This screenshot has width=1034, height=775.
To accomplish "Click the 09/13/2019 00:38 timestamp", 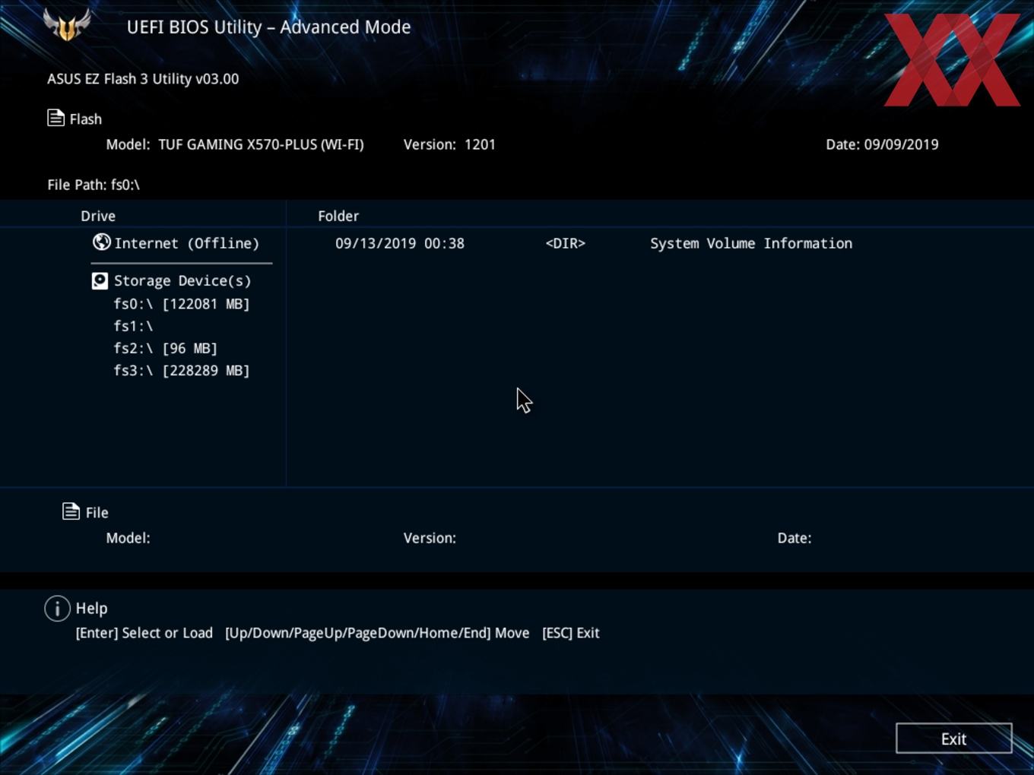I will tap(400, 243).
